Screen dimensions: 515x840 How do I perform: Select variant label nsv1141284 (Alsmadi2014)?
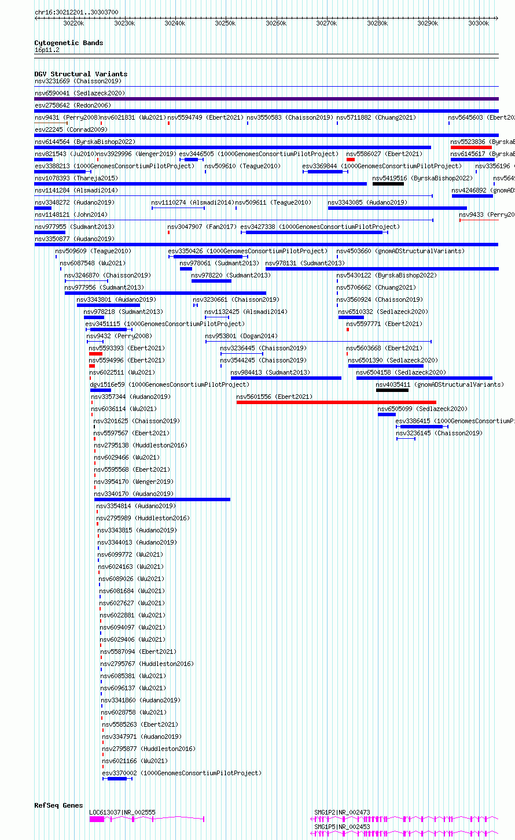point(76,191)
